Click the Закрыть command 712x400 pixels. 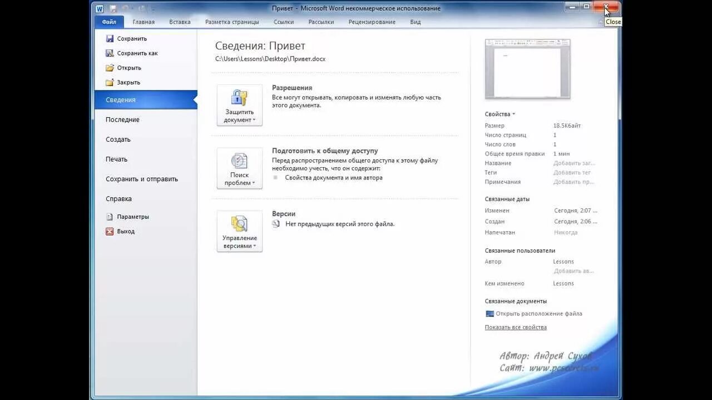128,82
